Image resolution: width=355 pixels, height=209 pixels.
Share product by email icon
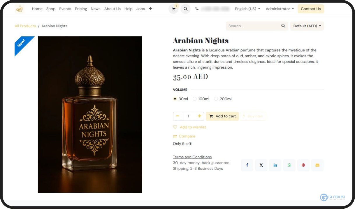(x=317, y=165)
